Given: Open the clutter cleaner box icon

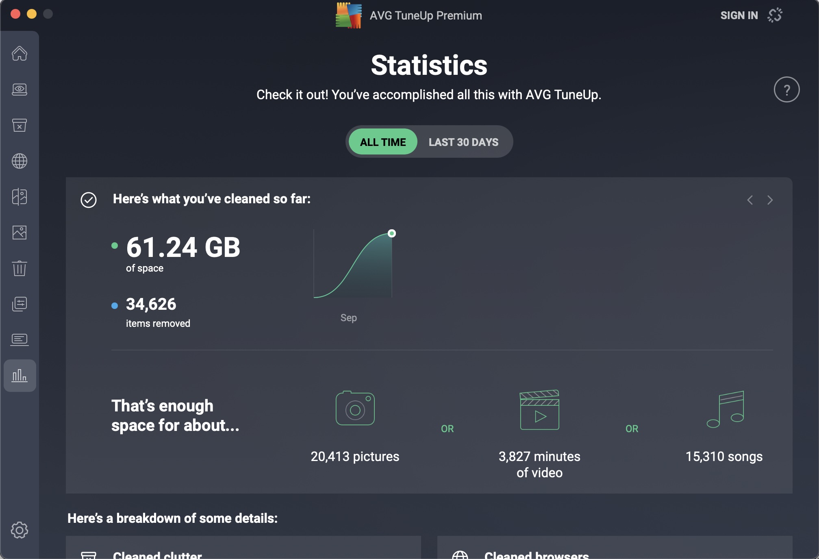Looking at the screenshot, I should 20,125.
